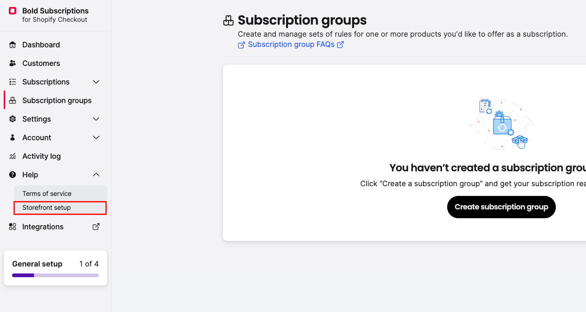This screenshot has width=586, height=312.
Task: Select Storefront setup under Help
Action: (x=46, y=208)
